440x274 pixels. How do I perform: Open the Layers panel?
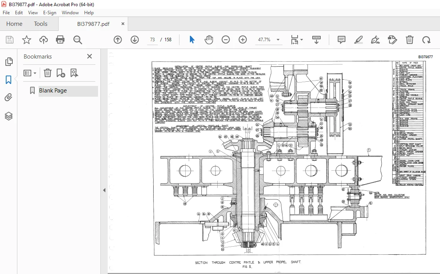click(x=9, y=116)
